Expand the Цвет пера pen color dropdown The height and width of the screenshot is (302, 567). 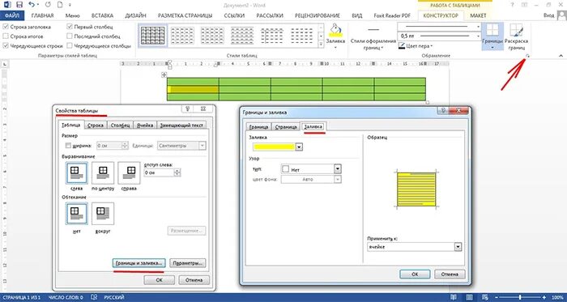pyautogui.click(x=416, y=46)
